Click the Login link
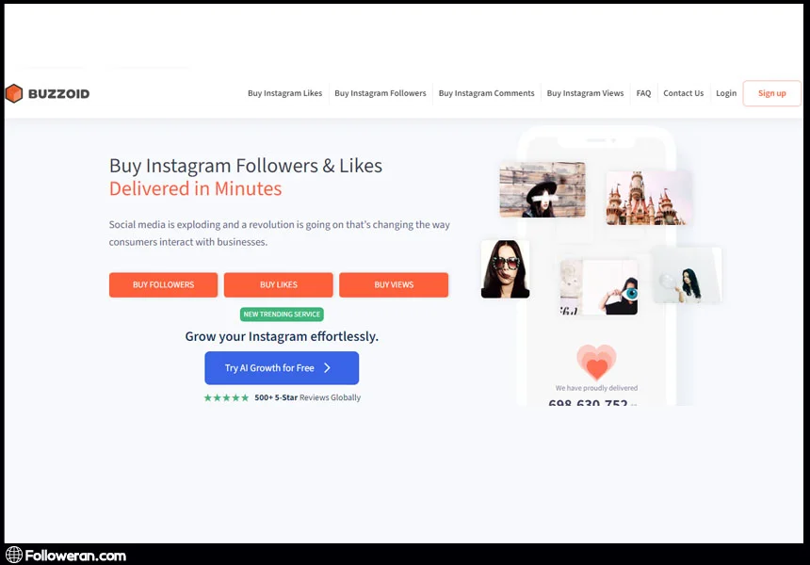 [x=725, y=93]
